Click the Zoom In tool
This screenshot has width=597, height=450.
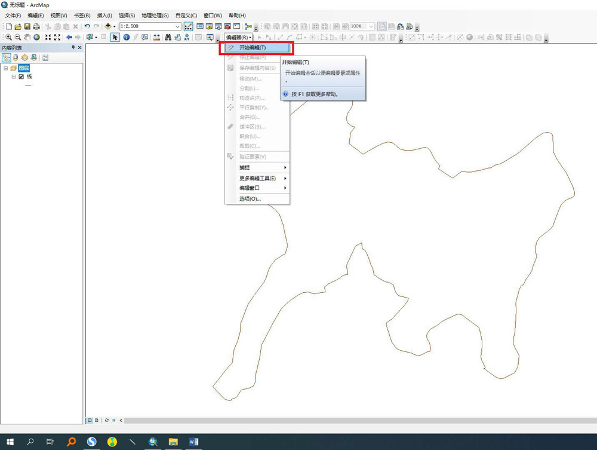point(8,37)
